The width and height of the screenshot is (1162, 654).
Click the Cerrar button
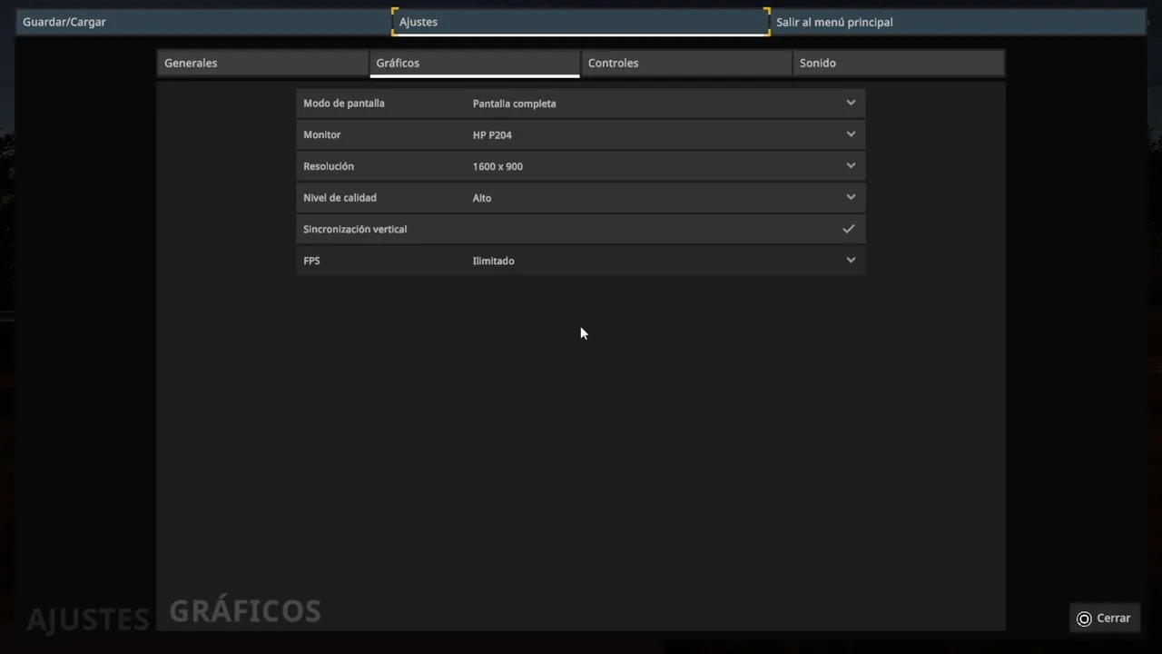click(x=1105, y=618)
